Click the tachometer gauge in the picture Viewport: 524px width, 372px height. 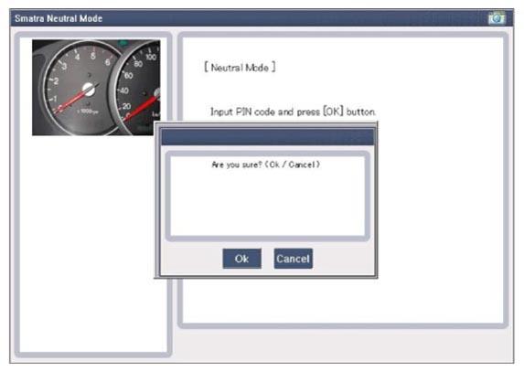80,89
